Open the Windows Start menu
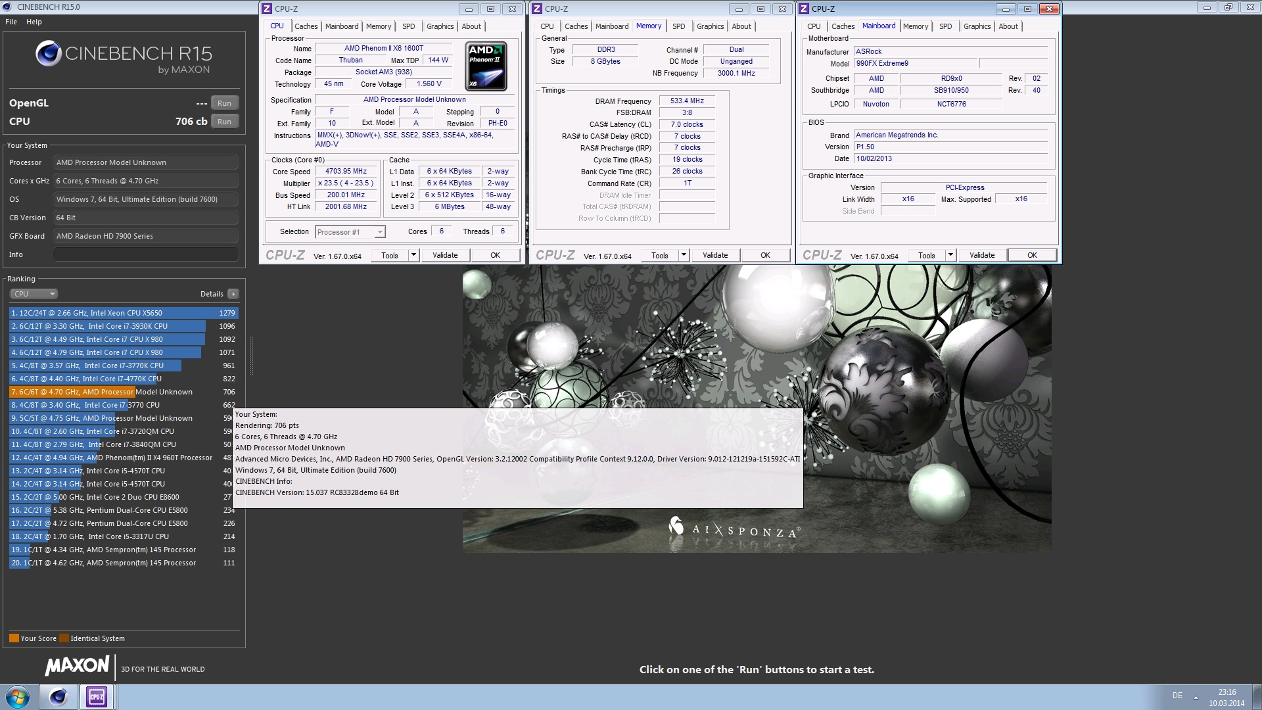The width and height of the screenshot is (1262, 710). tap(18, 697)
